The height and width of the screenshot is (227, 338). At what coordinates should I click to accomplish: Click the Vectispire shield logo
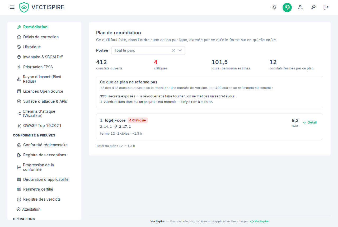click(x=24, y=7)
